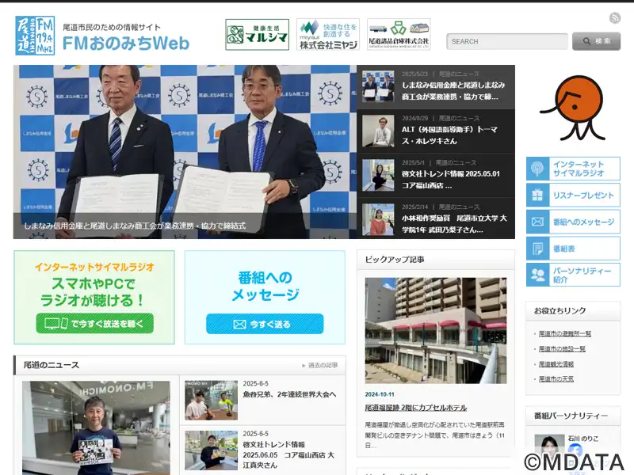Image resolution: width=634 pixels, height=475 pixels.
Task: Open the マルシマ sponsor banner
Action: (x=257, y=35)
